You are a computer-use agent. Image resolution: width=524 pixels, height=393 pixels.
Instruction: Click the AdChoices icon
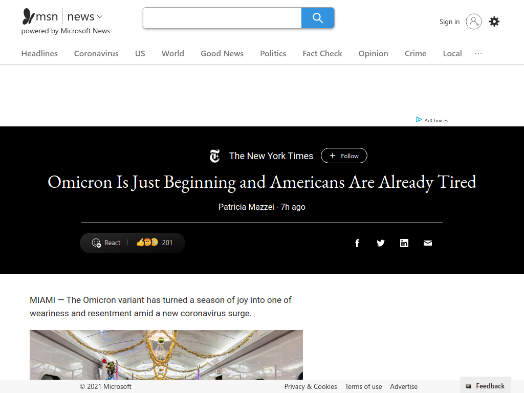pyautogui.click(x=419, y=120)
